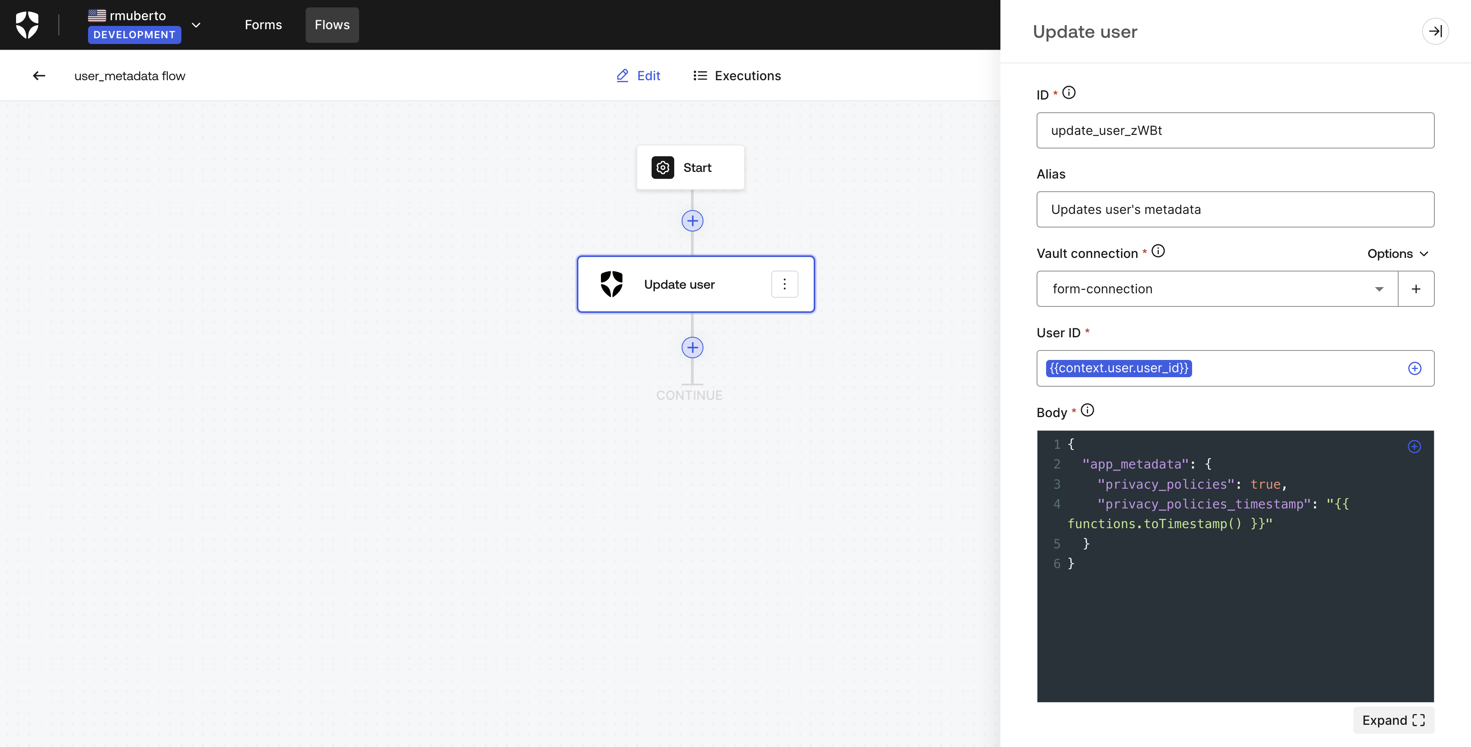Image resolution: width=1471 pixels, height=747 pixels.
Task: Show info about the ID field
Action: pos(1069,93)
